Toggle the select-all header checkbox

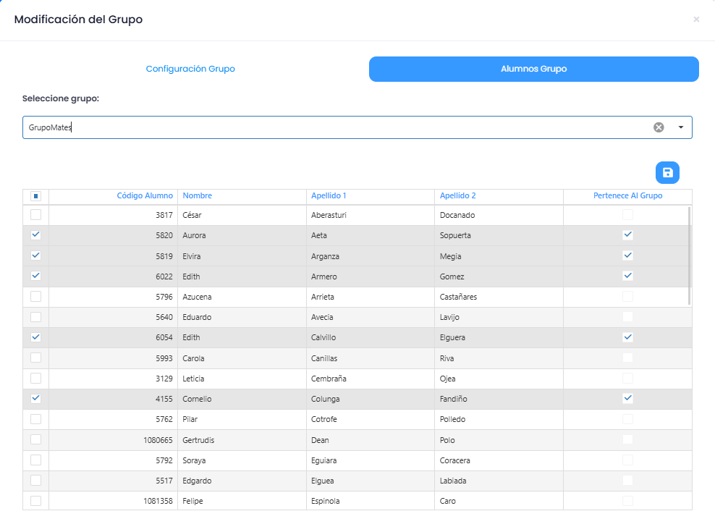[x=35, y=196]
